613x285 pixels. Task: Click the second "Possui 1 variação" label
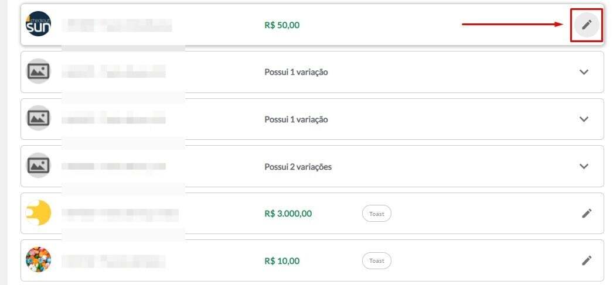296,119
